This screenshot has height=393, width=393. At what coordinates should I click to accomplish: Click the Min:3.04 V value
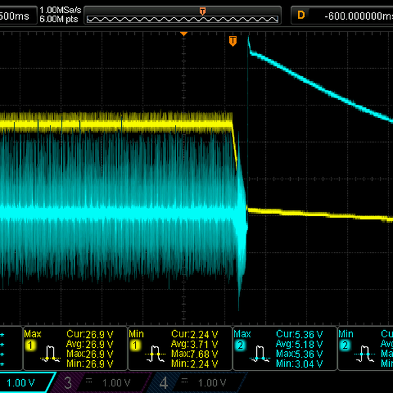coord(299,364)
